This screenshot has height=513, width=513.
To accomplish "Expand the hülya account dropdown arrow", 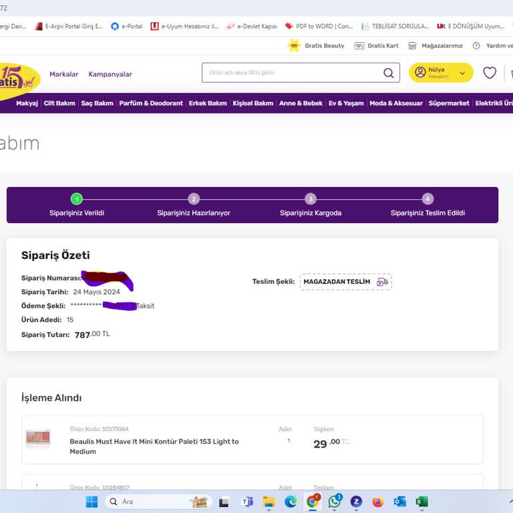I will 462,73.
